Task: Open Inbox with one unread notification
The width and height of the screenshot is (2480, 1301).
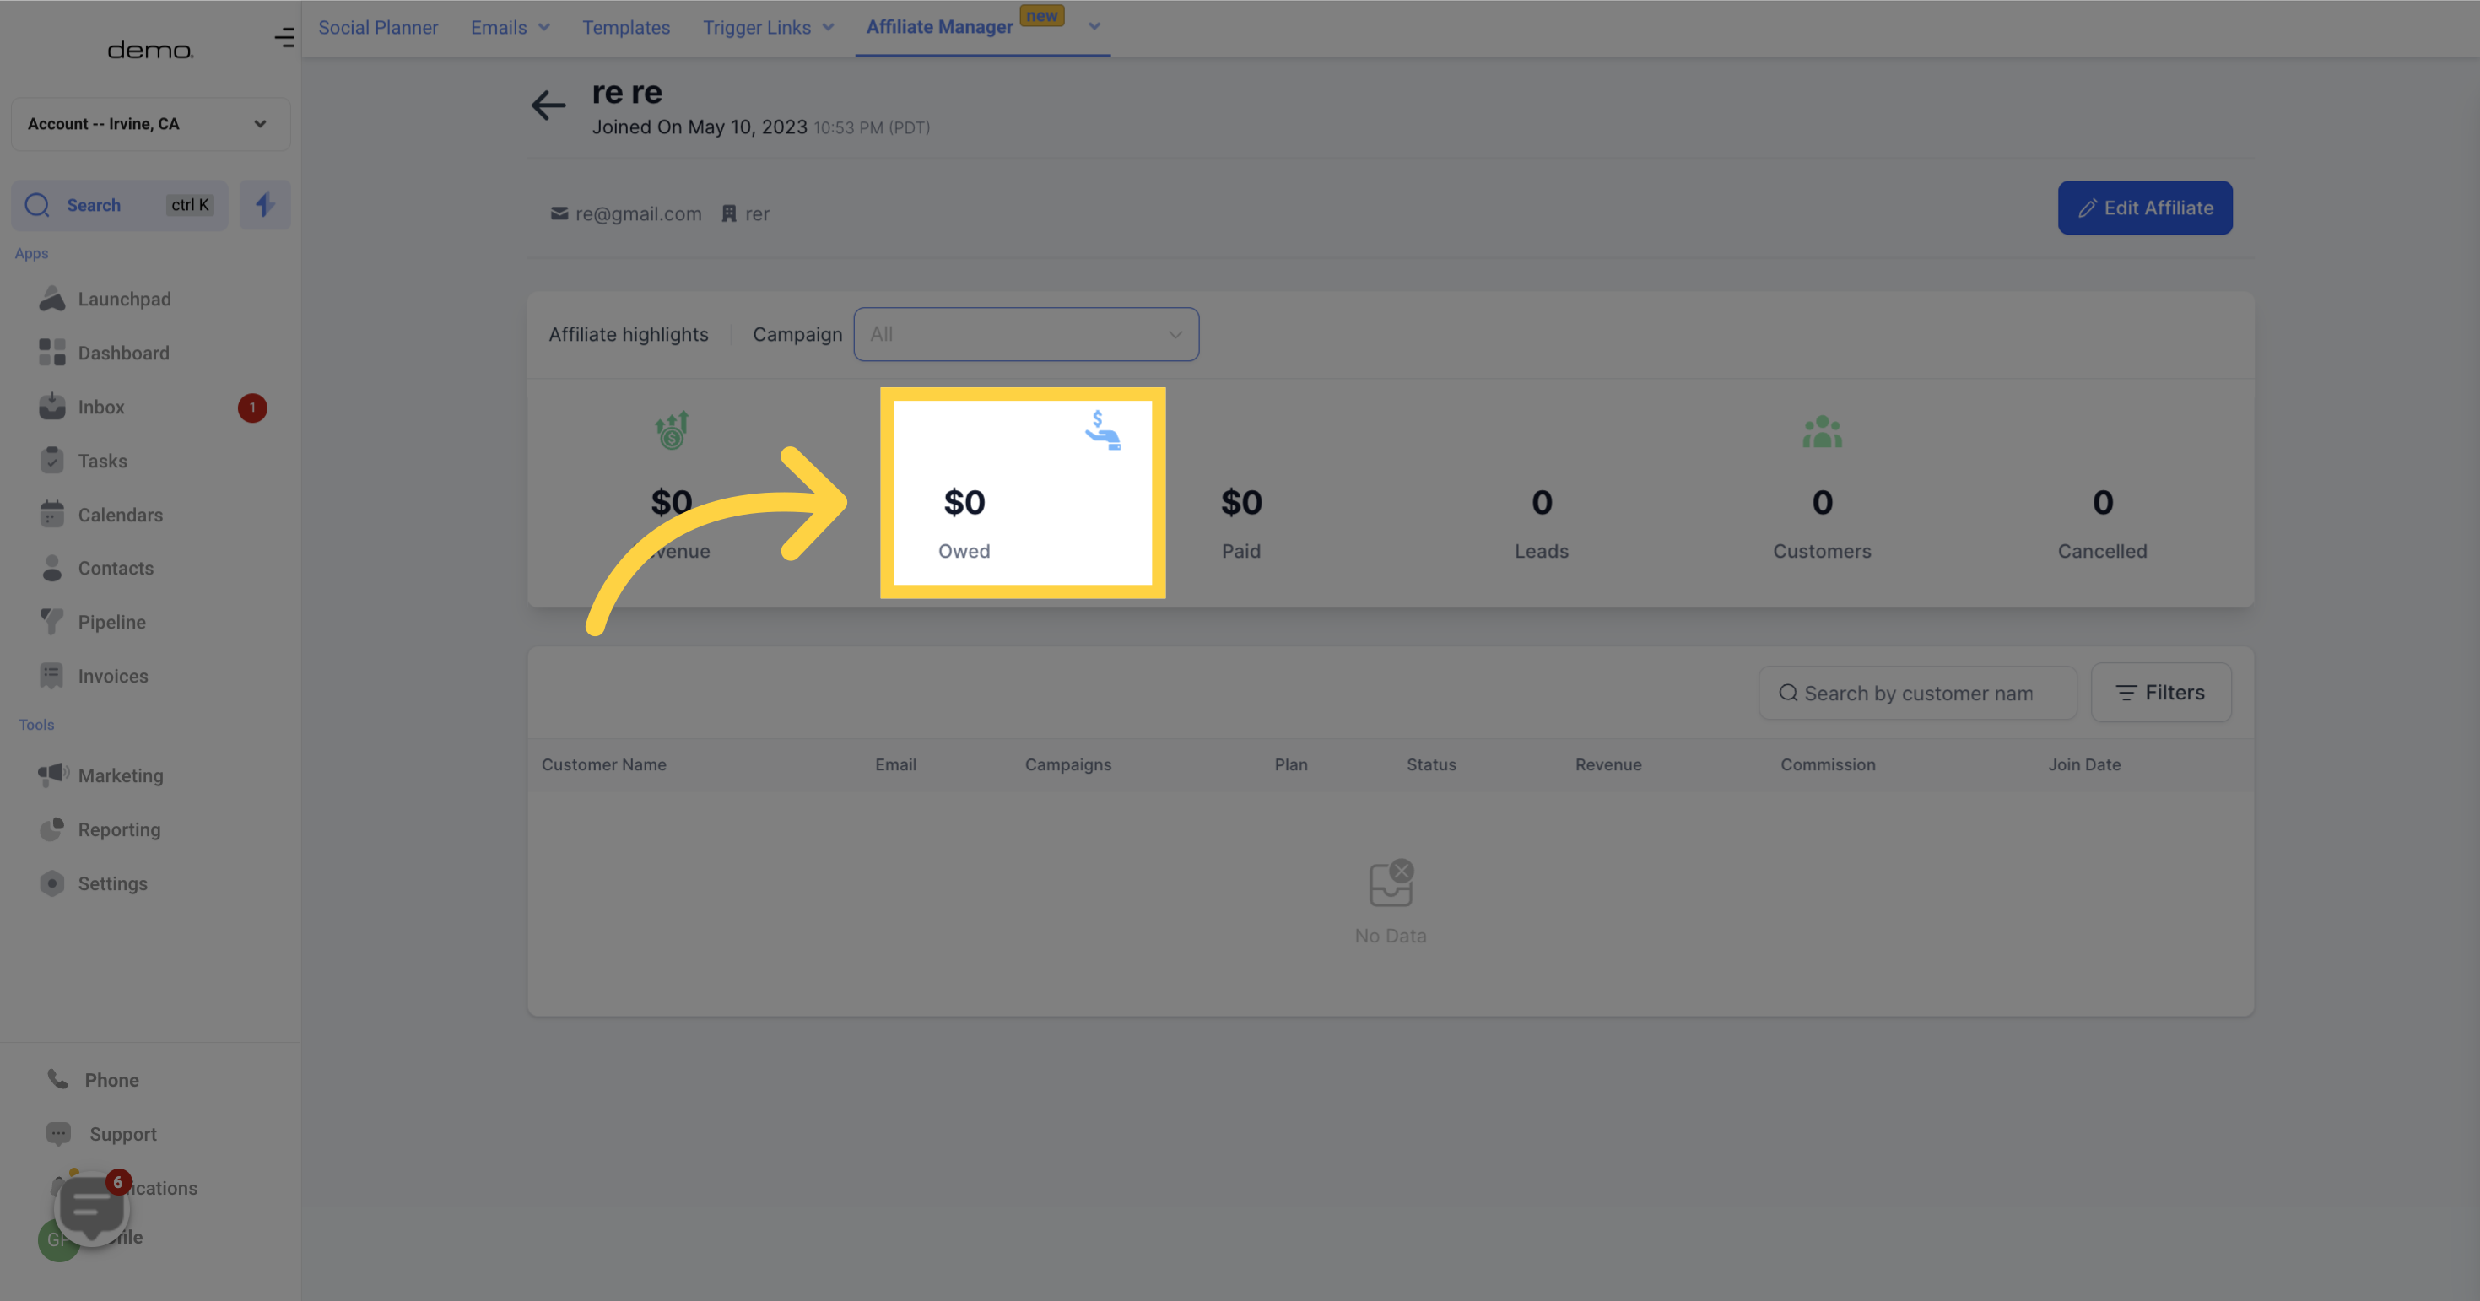Action: click(x=101, y=407)
